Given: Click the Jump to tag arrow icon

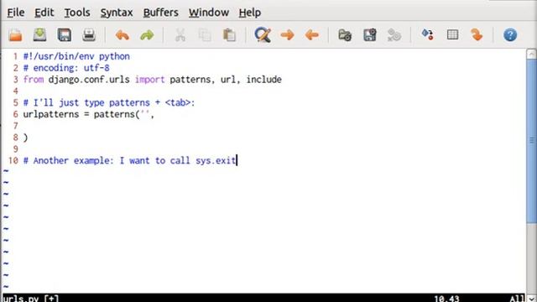Looking at the screenshot, I should [477, 35].
